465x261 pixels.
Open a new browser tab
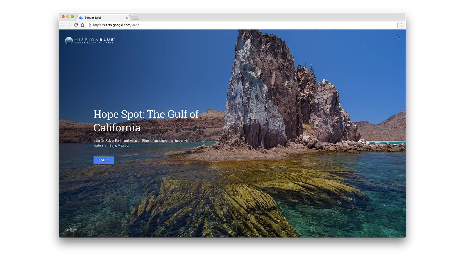pos(135,18)
